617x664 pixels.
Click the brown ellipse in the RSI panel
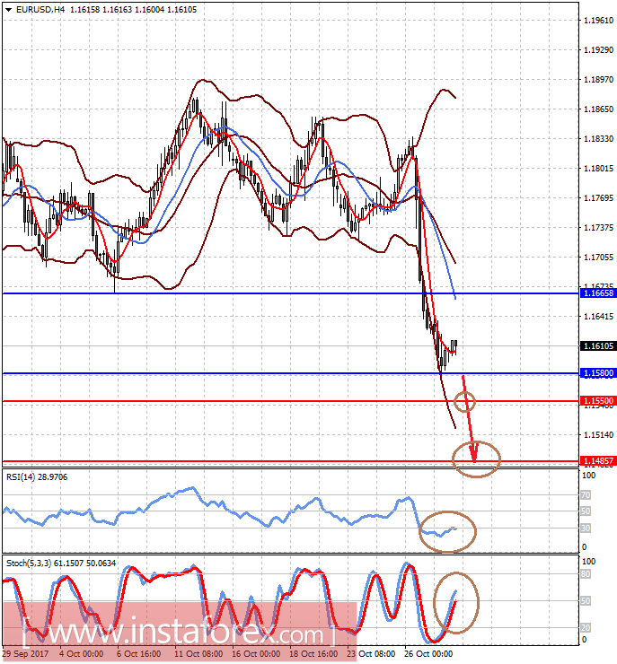point(448,530)
